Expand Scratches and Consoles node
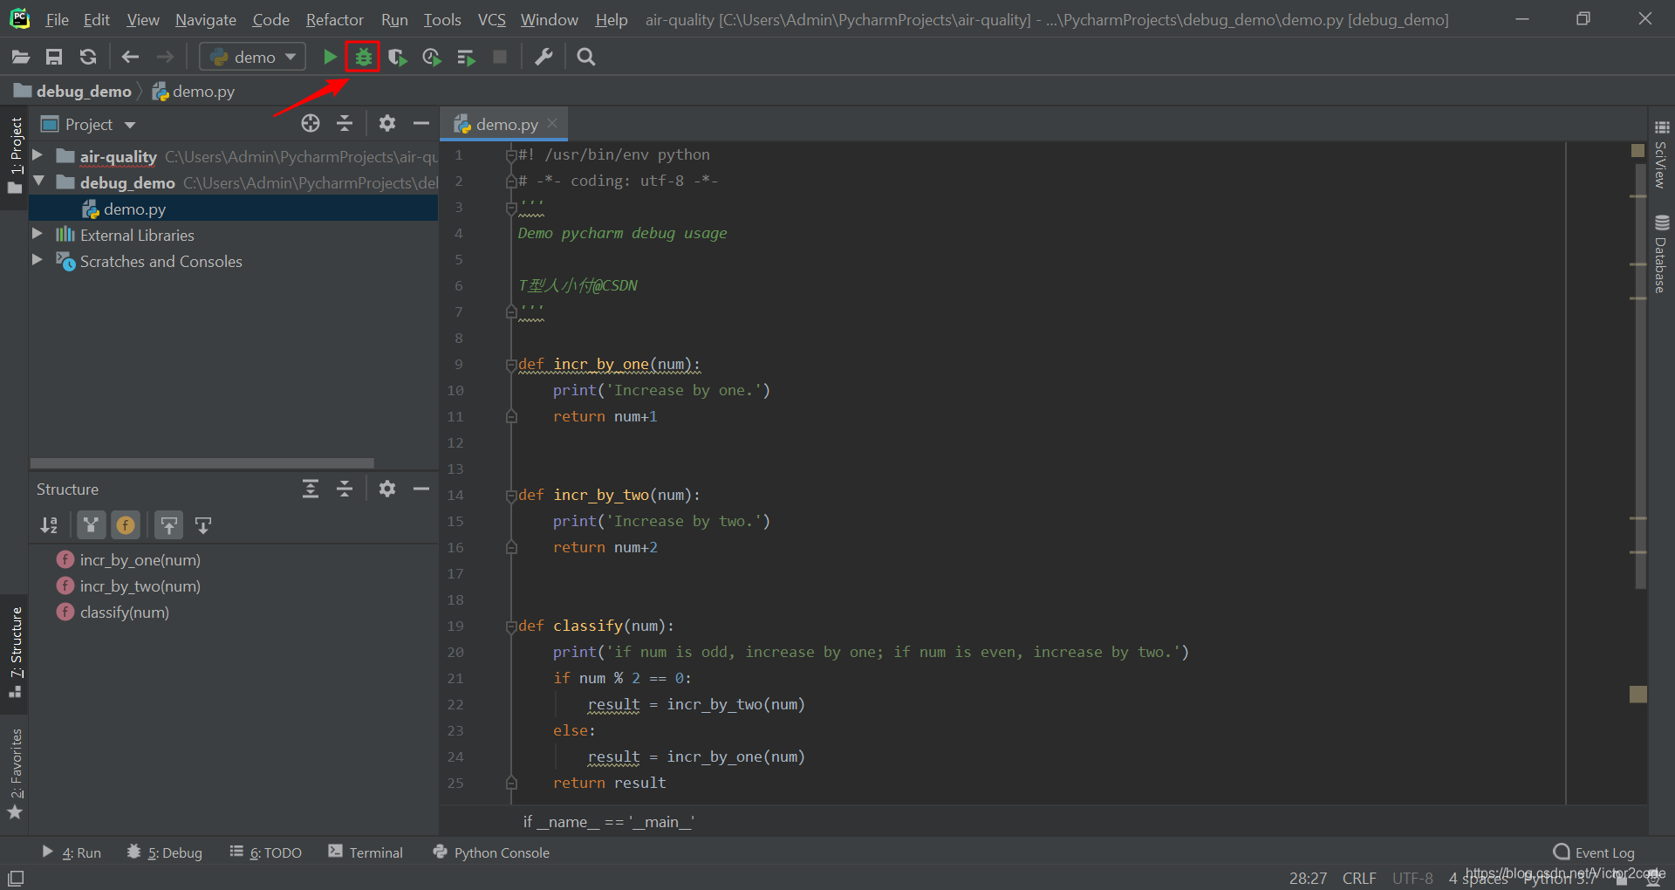This screenshot has width=1675, height=890. click(38, 260)
